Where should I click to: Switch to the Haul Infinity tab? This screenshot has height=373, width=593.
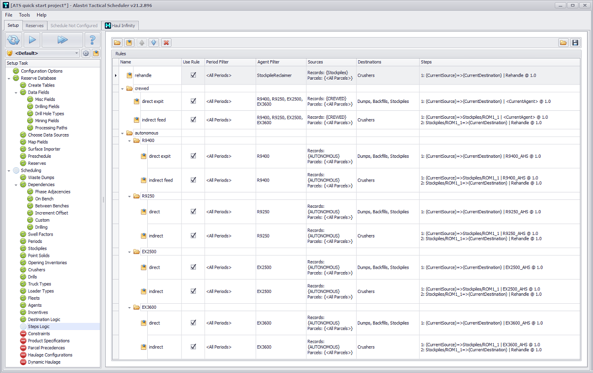[120, 25]
